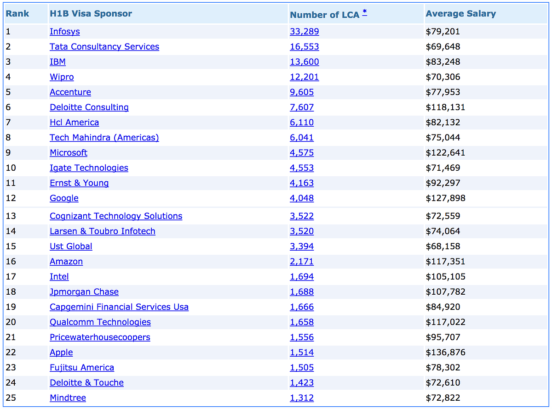
Task: Open the Apple sponsor link
Action: point(61,353)
